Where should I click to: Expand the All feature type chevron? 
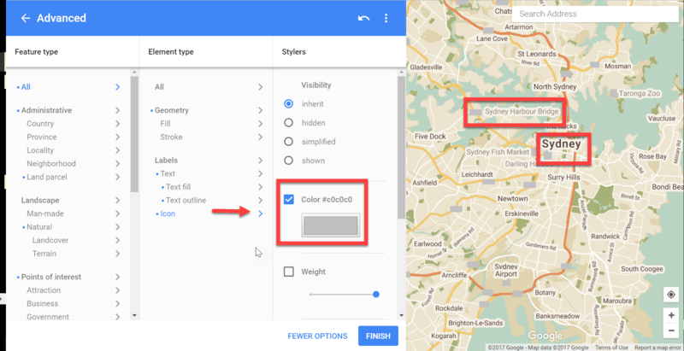[117, 87]
